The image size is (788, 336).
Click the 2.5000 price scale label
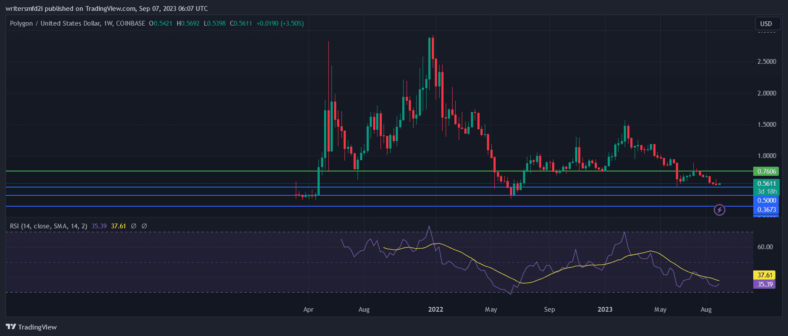[766, 62]
